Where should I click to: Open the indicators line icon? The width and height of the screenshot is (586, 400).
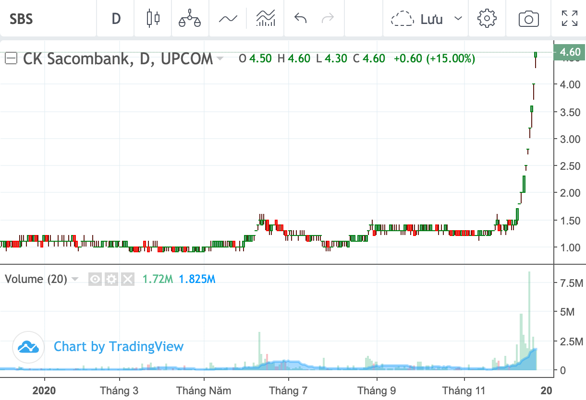point(228,19)
